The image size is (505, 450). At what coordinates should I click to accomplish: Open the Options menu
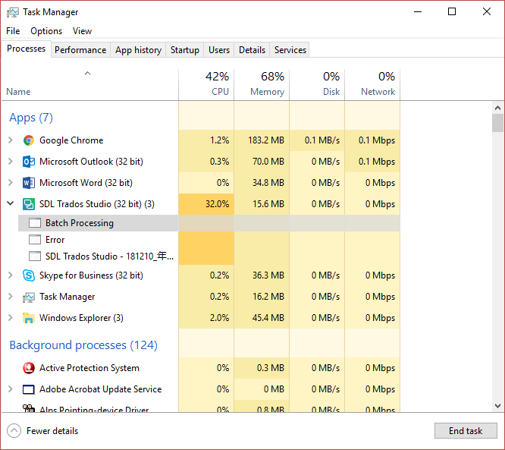pos(46,31)
